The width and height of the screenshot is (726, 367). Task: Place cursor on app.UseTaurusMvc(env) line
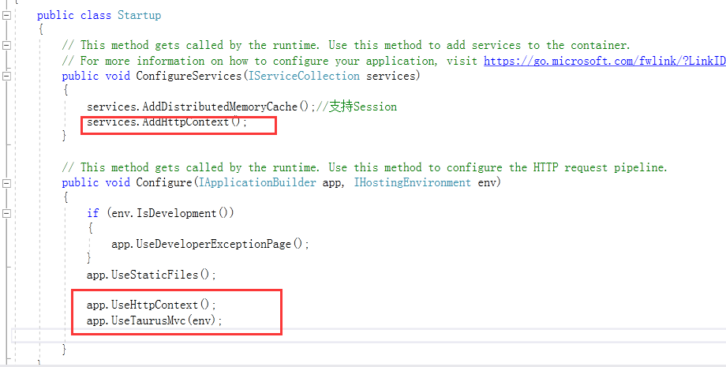pyautogui.click(x=155, y=320)
